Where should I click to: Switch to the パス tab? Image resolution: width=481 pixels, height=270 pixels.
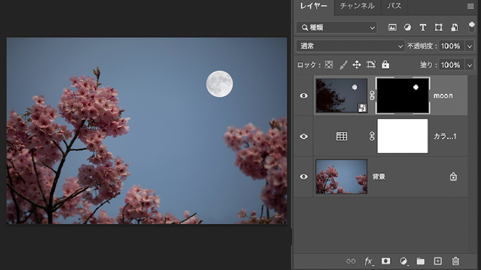coord(394,6)
